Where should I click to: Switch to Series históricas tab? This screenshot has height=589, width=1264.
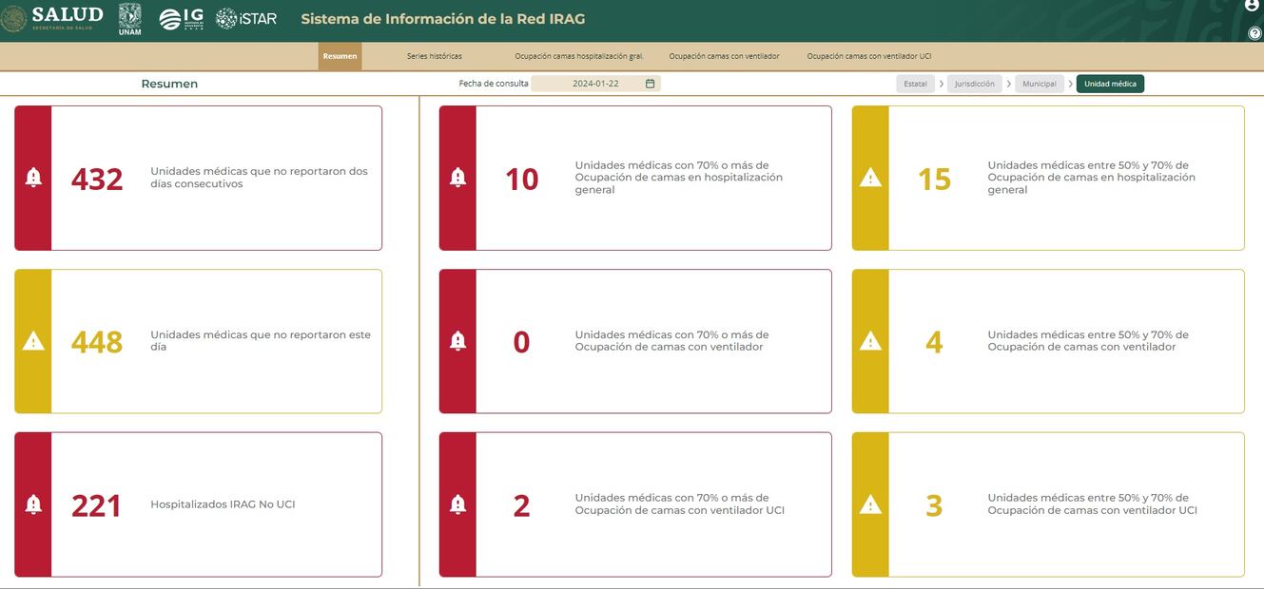[434, 56]
